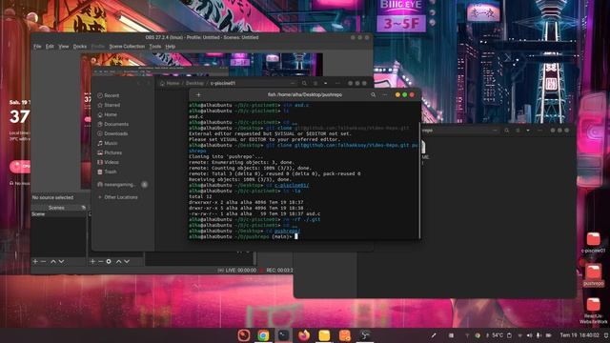This screenshot has height=343, width=610.
Task: Open OBS Help menu
Action: (x=171, y=47)
